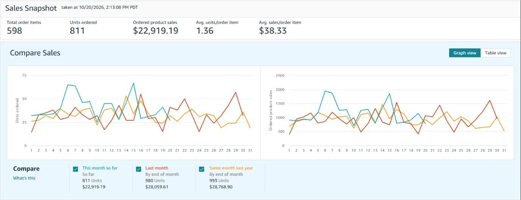The image size is (521, 200).
Task: Uncheck the 'Same month last year' checkbox
Action: [202, 169]
